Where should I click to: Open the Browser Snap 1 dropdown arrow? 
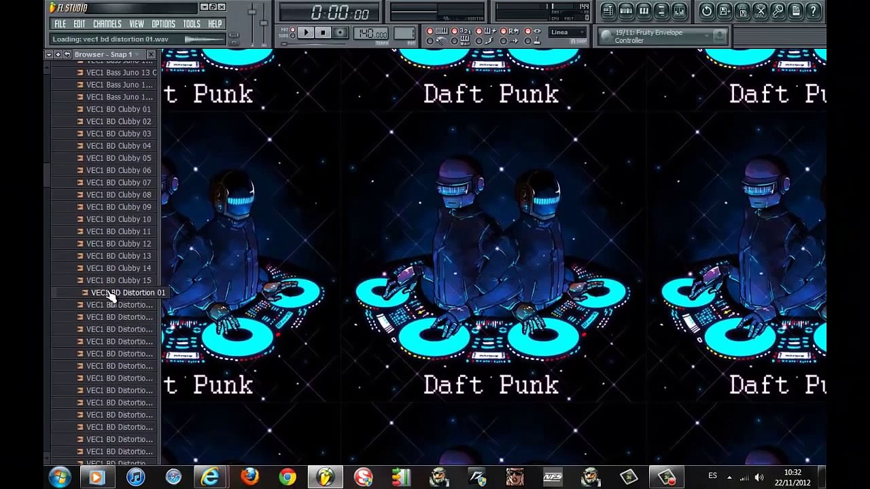(137, 54)
